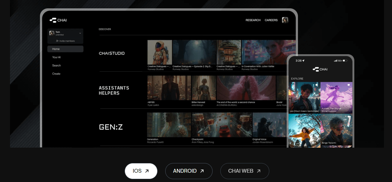Click the DISCOVER heading
Image resolution: width=392 pixels, height=182 pixels.
click(105, 29)
